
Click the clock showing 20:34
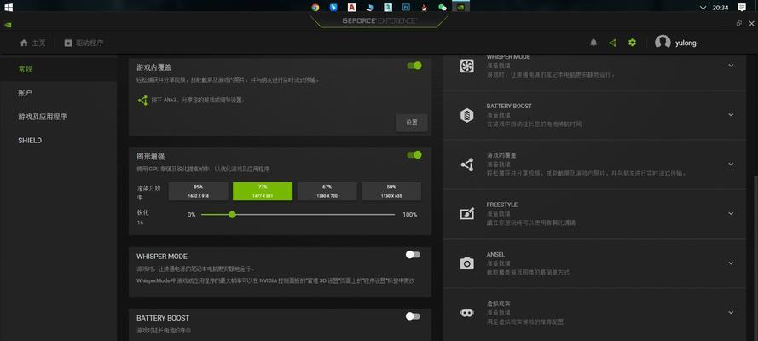[720, 7]
